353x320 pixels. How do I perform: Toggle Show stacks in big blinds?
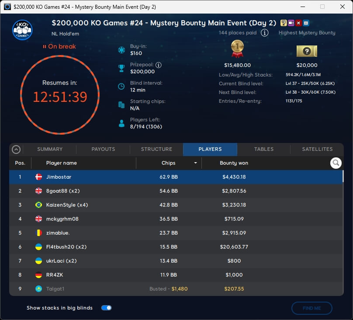106,308
